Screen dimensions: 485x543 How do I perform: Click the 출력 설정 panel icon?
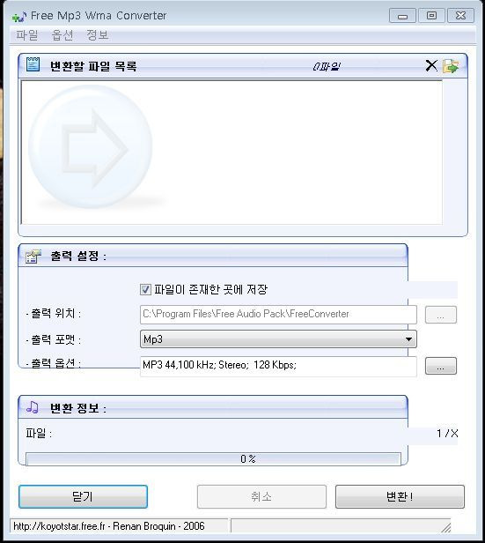[33, 257]
